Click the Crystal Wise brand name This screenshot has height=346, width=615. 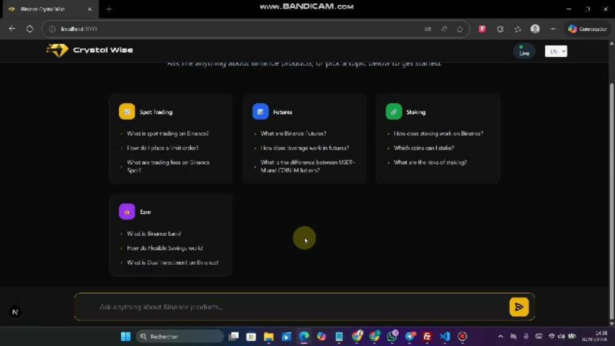[x=103, y=50]
